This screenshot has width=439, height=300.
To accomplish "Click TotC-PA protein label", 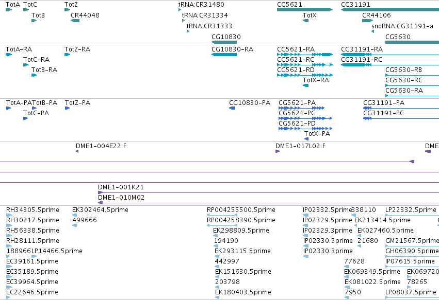I will pyautogui.click(x=36, y=113).
